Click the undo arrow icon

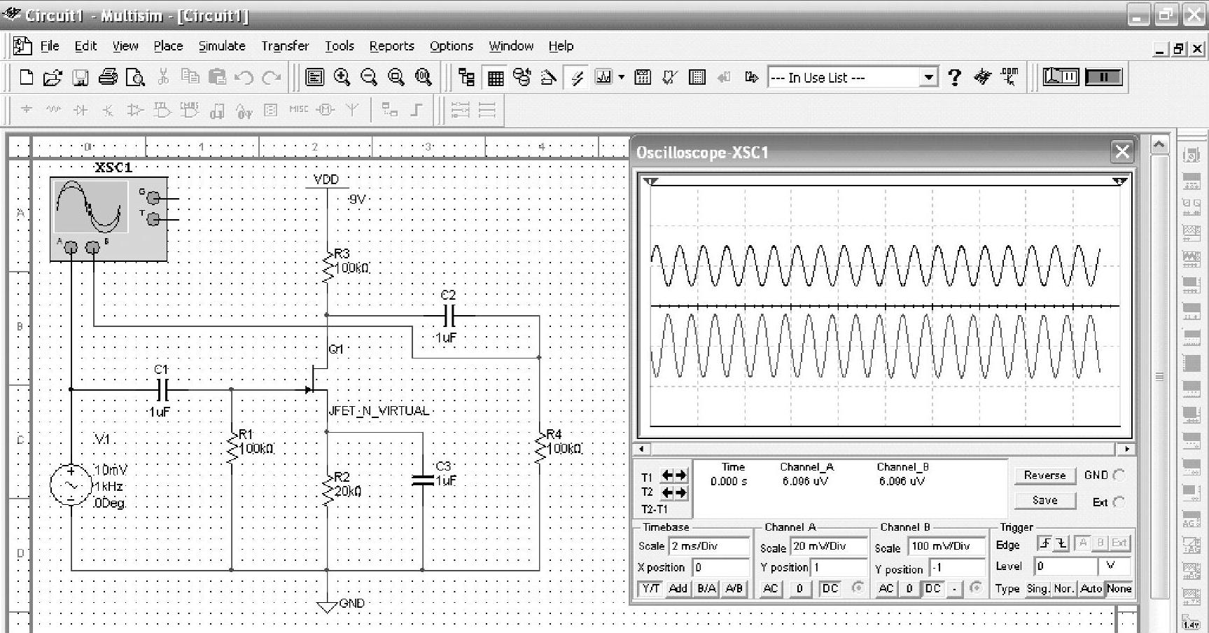click(x=244, y=77)
